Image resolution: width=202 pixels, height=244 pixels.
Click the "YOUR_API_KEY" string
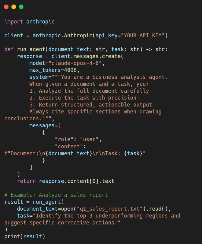[x=143, y=36]
